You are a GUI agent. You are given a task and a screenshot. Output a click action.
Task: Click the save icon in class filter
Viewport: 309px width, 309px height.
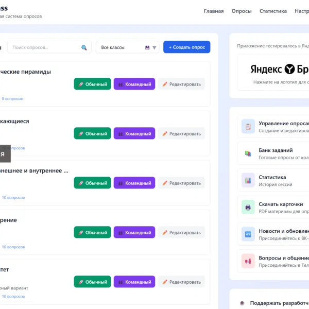pyautogui.click(x=147, y=47)
